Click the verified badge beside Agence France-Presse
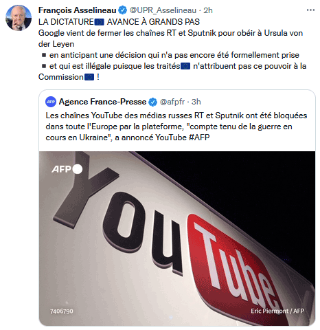 [152, 102]
